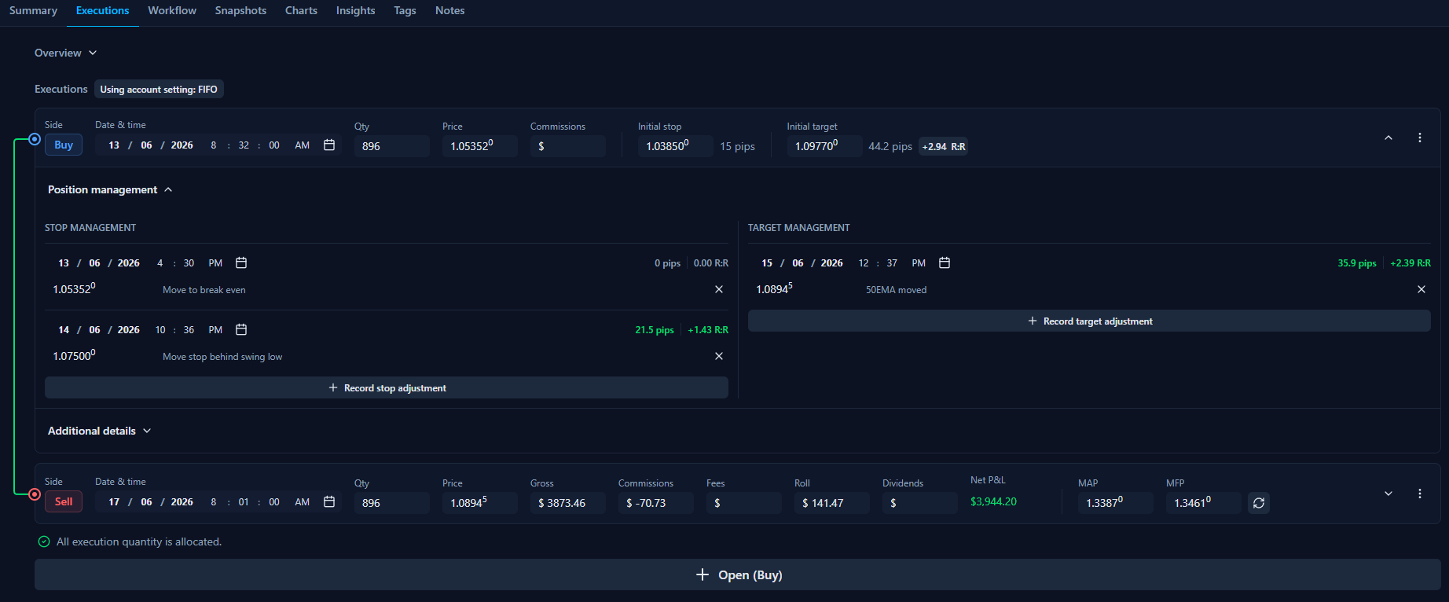1449x602 pixels.
Task: Open the Charts tab
Action: pyautogui.click(x=301, y=10)
